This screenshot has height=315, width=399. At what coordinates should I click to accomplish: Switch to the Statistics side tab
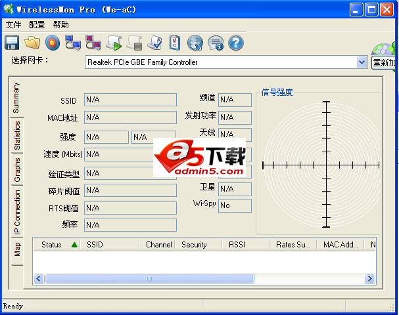pos(17,135)
